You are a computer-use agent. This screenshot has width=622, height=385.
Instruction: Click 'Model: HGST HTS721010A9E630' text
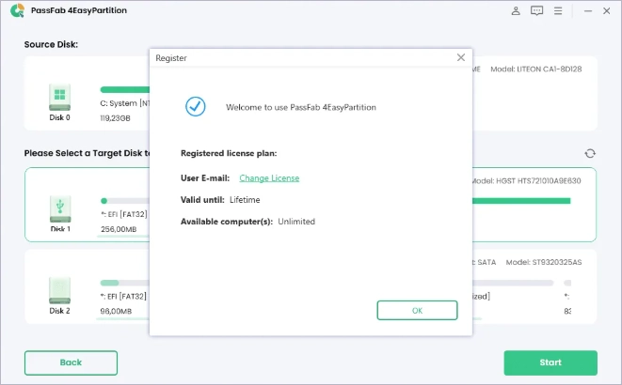point(526,181)
